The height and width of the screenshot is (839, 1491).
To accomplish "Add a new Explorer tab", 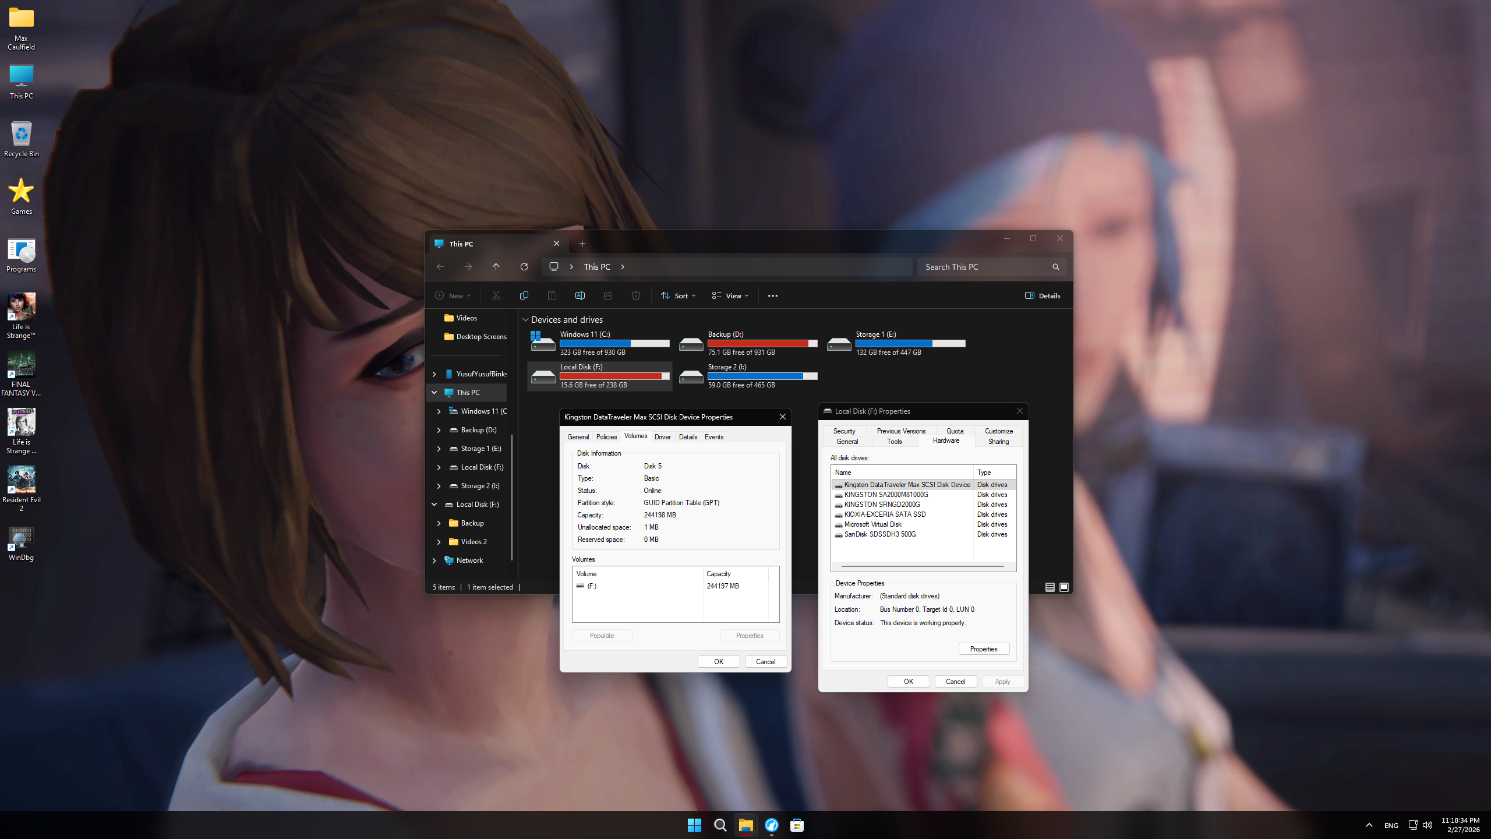I will pos(582,244).
